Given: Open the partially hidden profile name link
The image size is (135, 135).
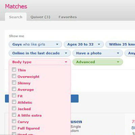Looking at the screenshot, I should (x=76, y=122).
